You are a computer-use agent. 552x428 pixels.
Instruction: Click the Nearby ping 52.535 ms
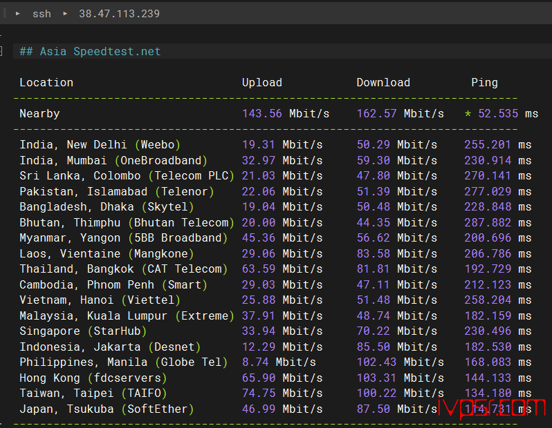point(508,114)
